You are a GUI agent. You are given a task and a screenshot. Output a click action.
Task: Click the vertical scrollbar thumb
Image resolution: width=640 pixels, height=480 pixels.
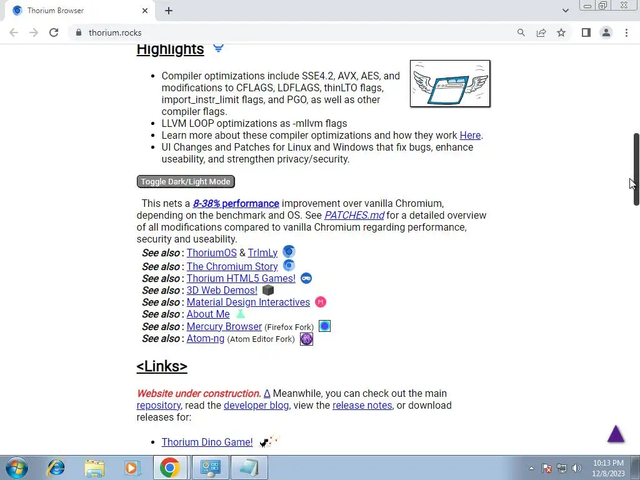[636, 169]
